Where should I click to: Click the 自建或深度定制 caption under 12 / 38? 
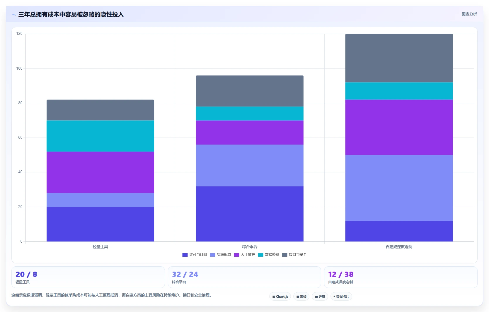click(x=340, y=282)
